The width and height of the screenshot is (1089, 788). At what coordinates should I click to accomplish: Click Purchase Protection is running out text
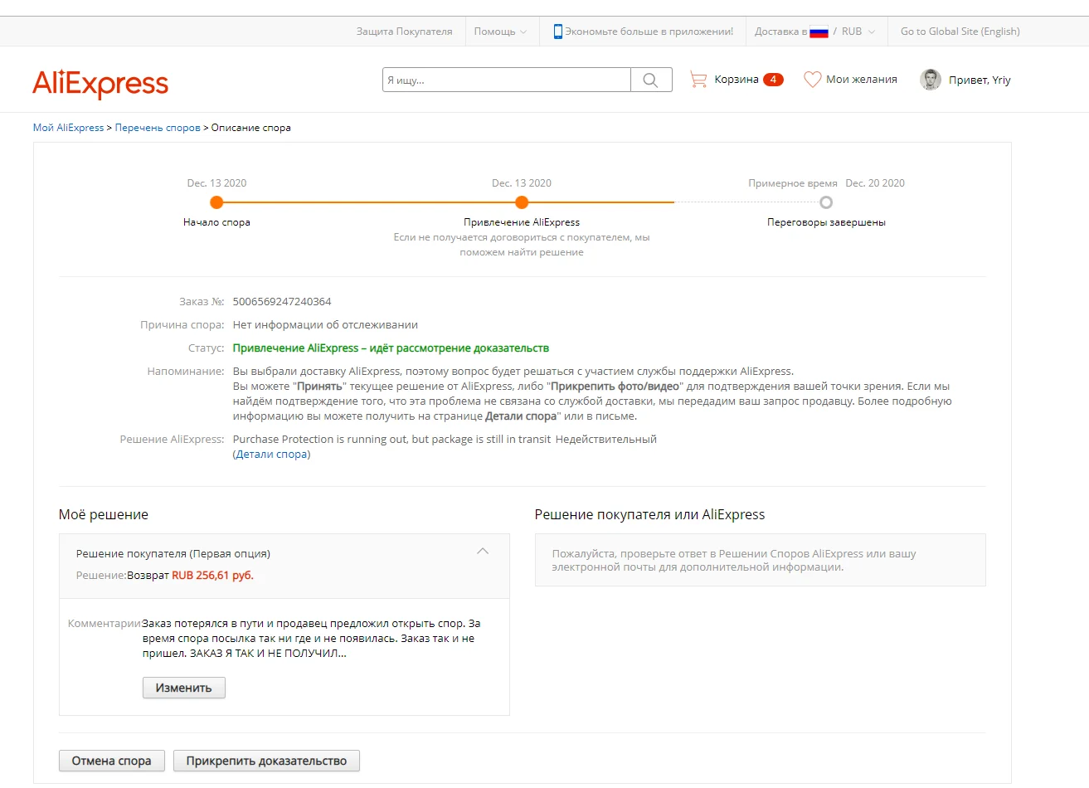coord(391,440)
